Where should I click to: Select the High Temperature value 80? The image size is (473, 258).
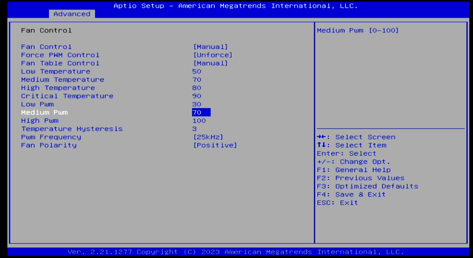[x=197, y=88]
